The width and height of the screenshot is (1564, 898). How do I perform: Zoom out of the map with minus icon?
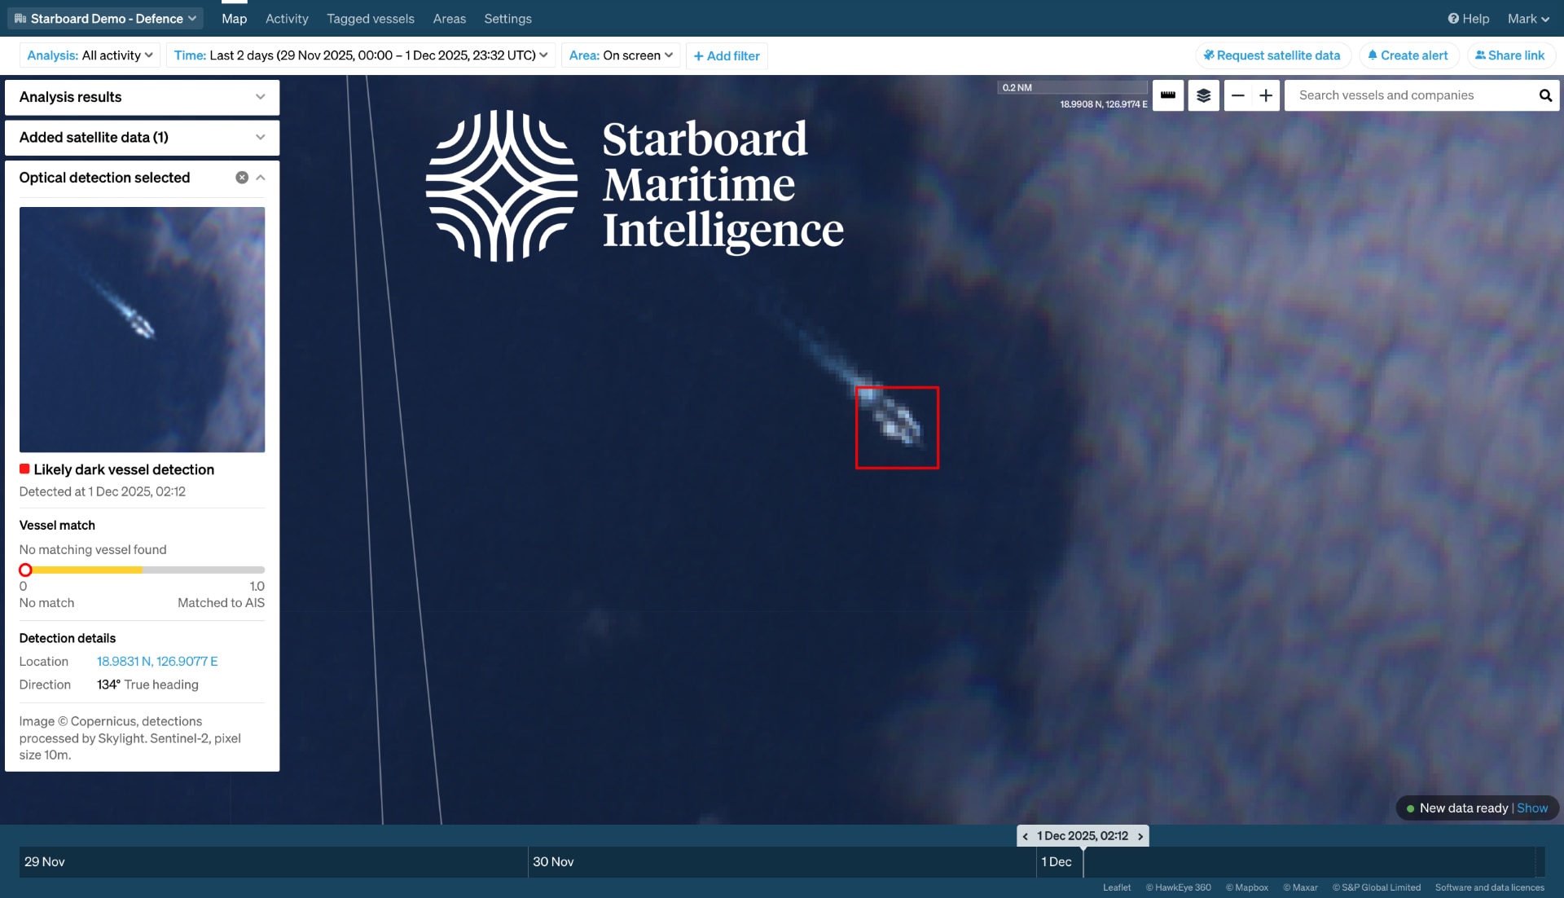(1237, 95)
